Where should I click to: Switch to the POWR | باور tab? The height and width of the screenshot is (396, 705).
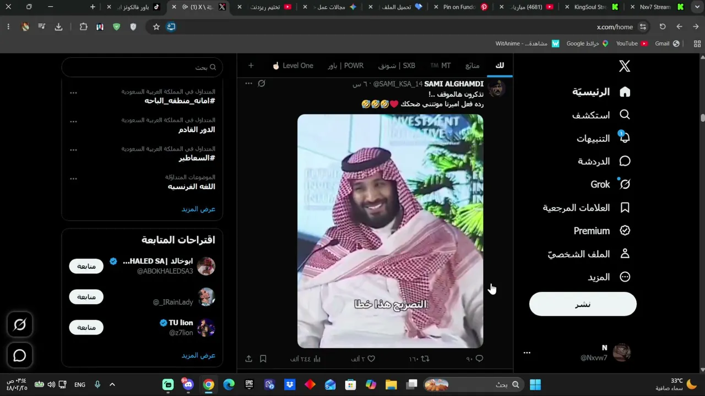coord(345,65)
